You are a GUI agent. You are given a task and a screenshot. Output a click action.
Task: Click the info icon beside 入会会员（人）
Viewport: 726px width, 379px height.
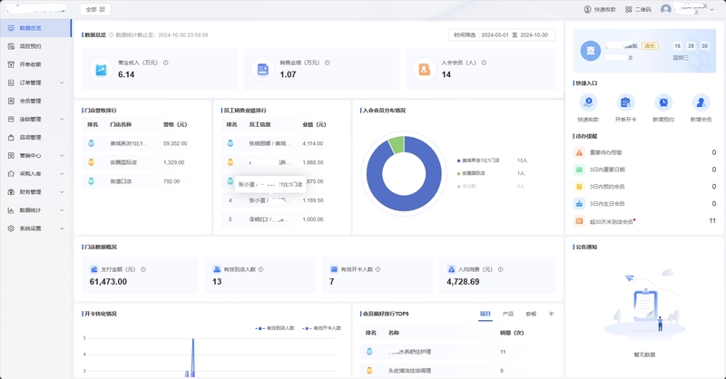click(x=484, y=63)
